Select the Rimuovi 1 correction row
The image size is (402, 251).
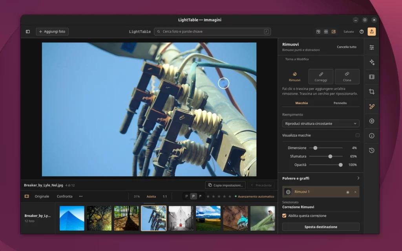[321, 192]
